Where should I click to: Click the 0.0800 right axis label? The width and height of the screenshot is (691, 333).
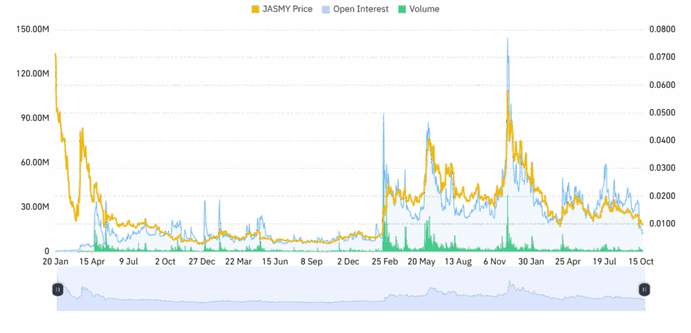pyautogui.click(x=661, y=30)
